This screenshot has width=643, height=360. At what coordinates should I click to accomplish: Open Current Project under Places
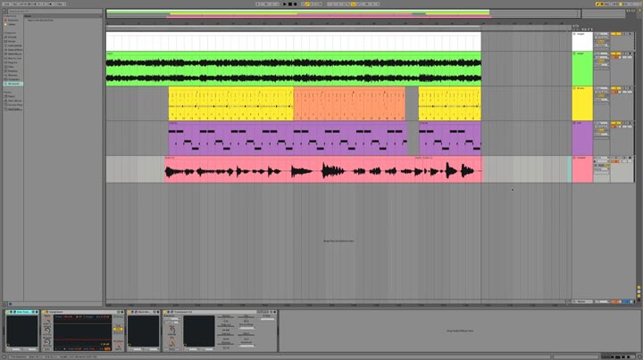[x=15, y=105]
